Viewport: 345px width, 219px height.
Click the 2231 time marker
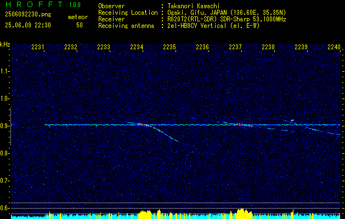(x=38, y=47)
